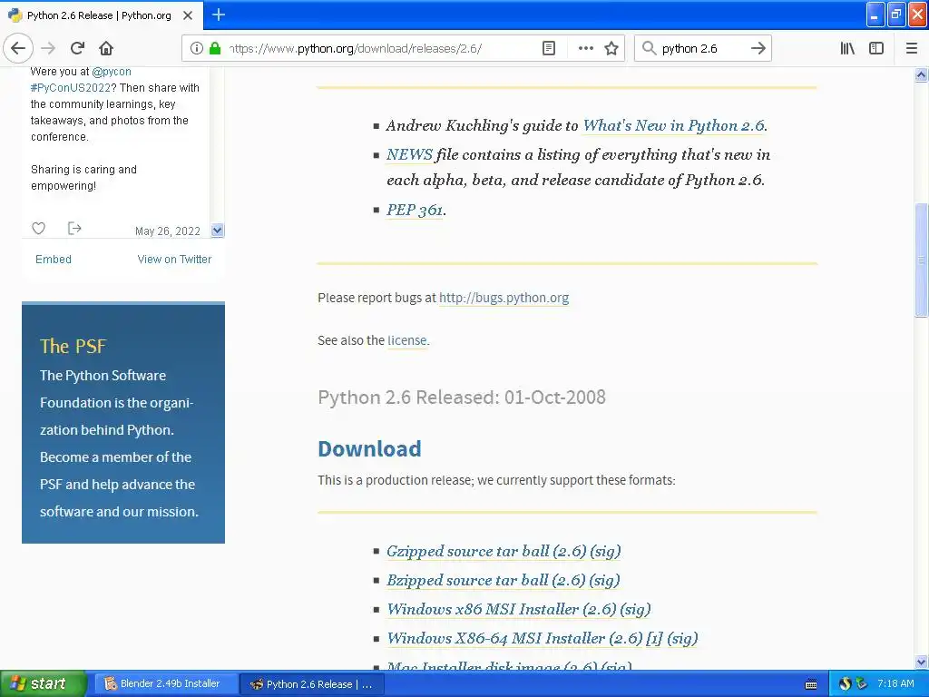
Task: Close the Python 2.6 Release tab
Action: (x=188, y=15)
